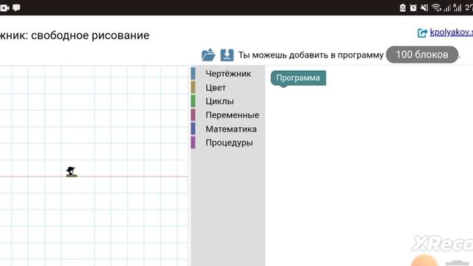Click the 'свободное рисование' page title text
The image size is (473, 266).
[90, 35]
